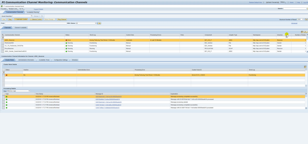Click the Processing Details scroll down arrow

coord(306,108)
